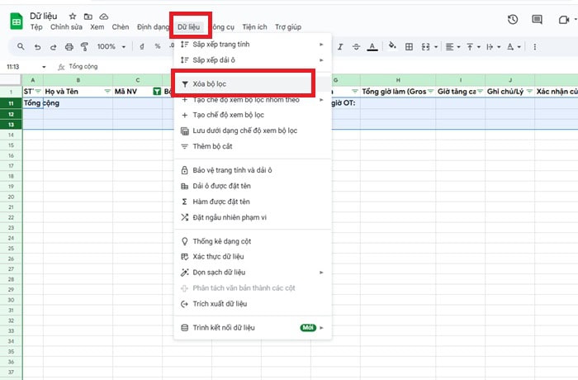Open the Định dạng menu
This screenshot has width=578, height=380.
(x=153, y=27)
